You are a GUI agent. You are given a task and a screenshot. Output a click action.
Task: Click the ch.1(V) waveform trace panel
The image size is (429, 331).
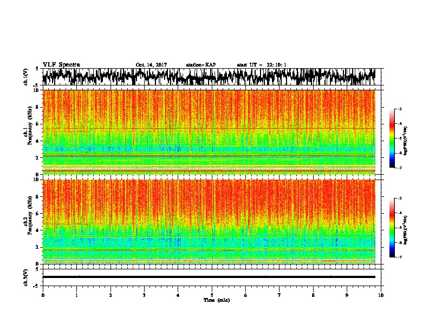[x=212, y=77]
